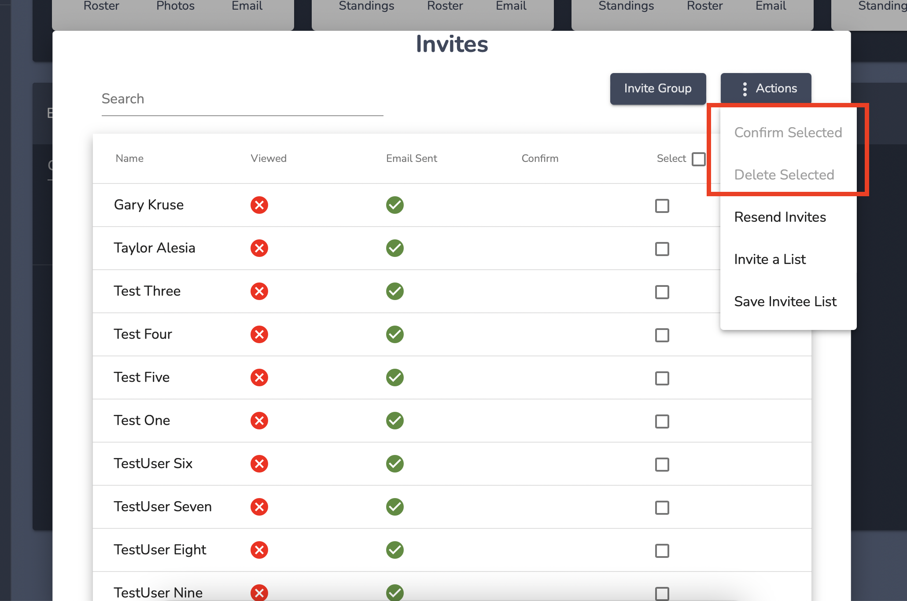Viewport: 907px width, 601px height.
Task: Select the checkbox for TestUser Seven
Action: point(662,508)
